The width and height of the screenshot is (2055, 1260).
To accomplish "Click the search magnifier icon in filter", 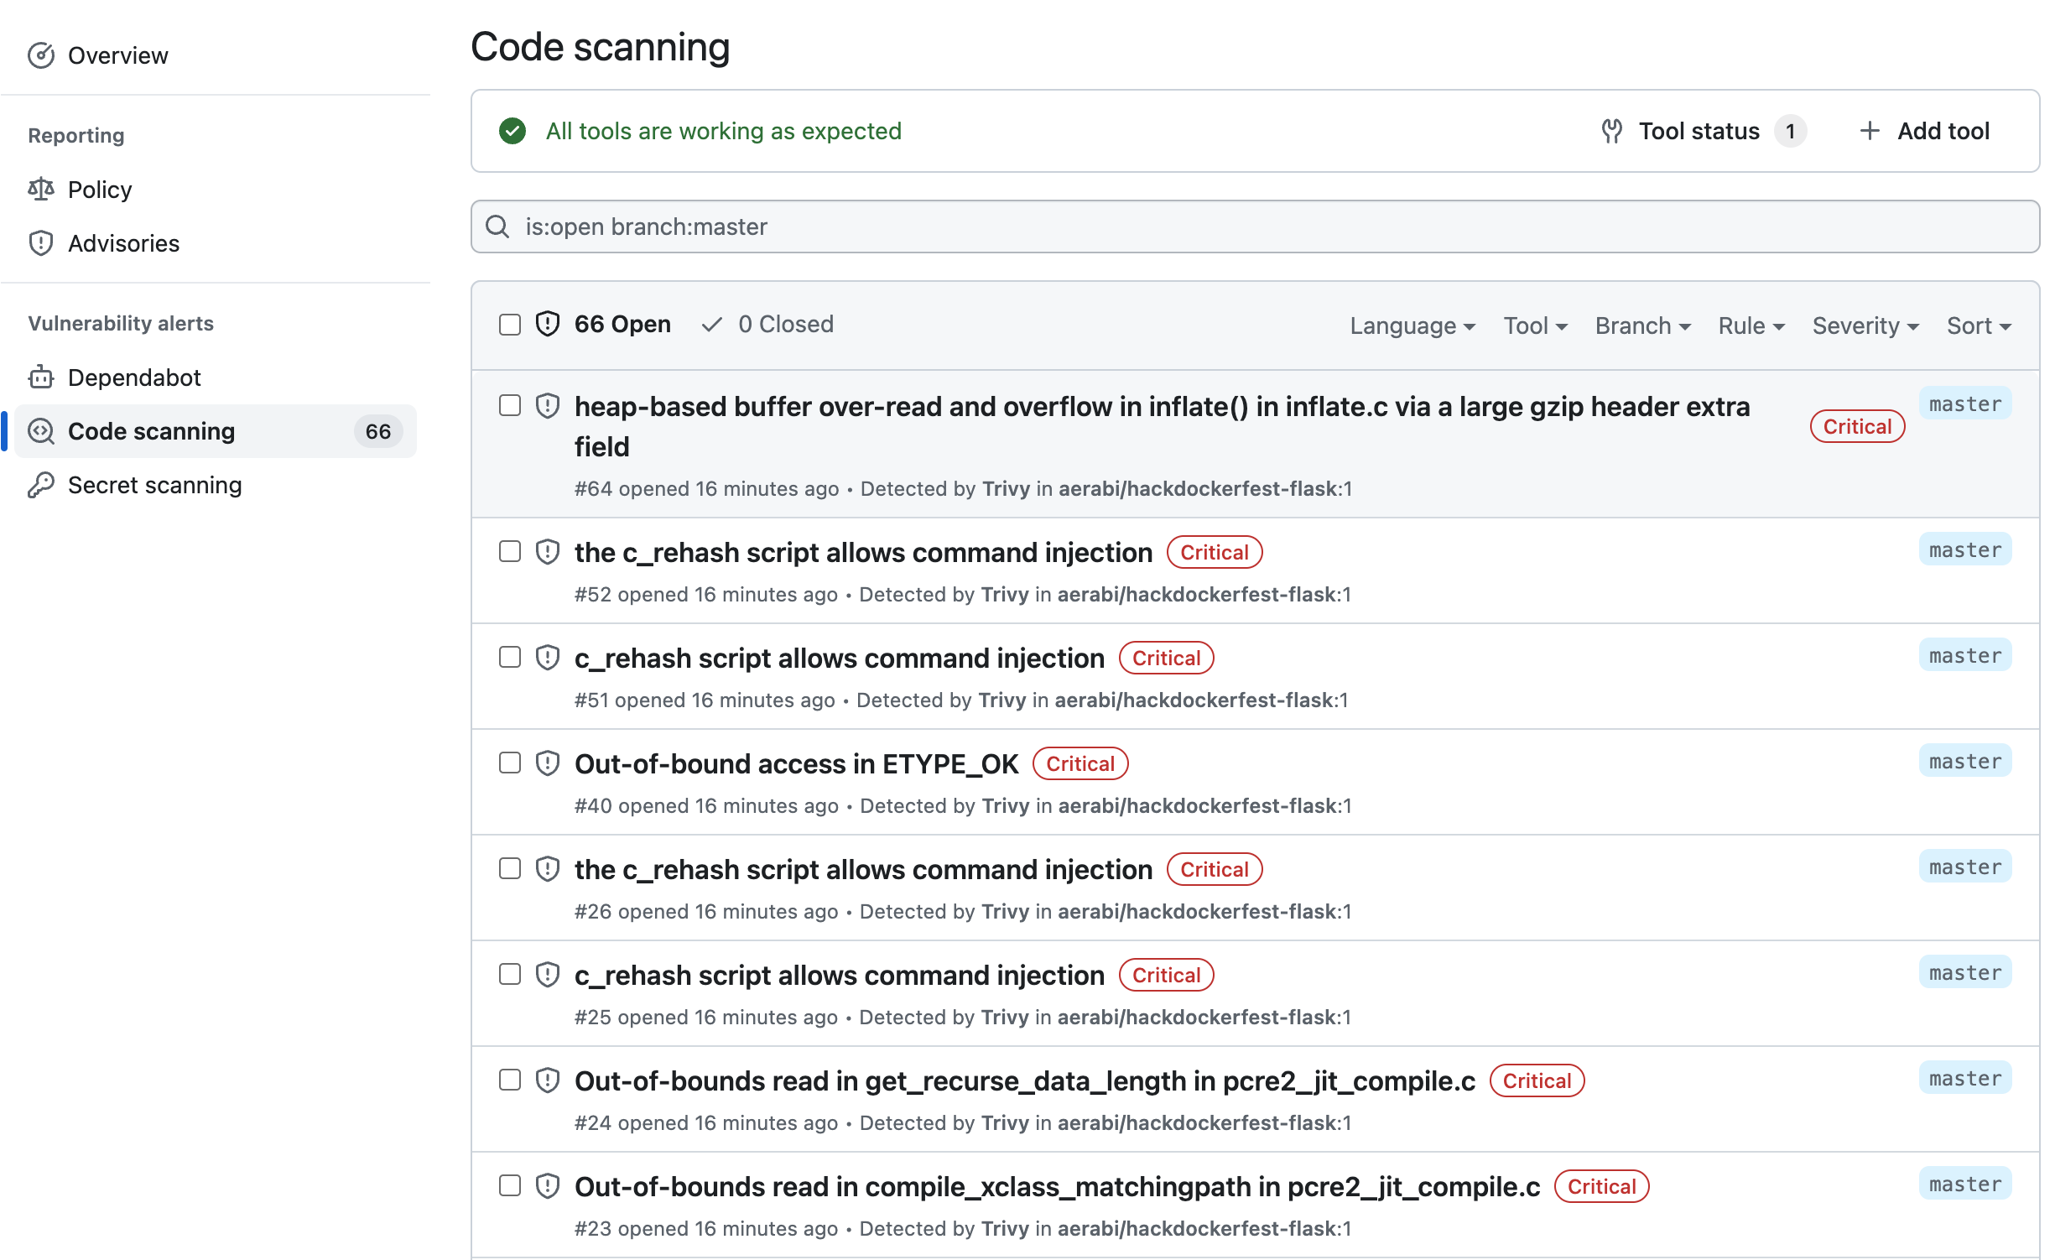I will pos(497,226).
